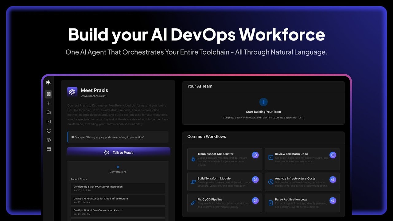This screenshot has height=221, width=393.
Task: Click the plus circle under Your AI Team
Action: coord(263,102)
